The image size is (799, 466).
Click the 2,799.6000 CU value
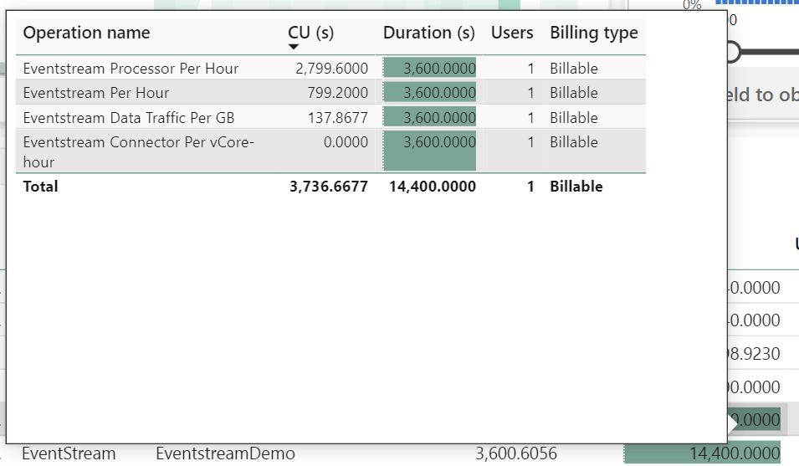(x=332, y=69)
